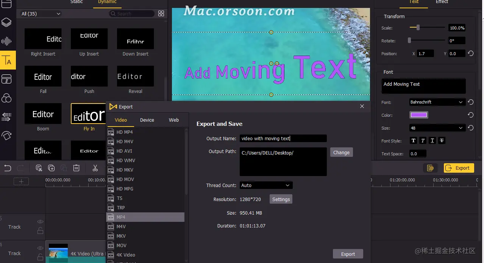
Task: Click the resolution Settings button
Action: tap(281, 199)
